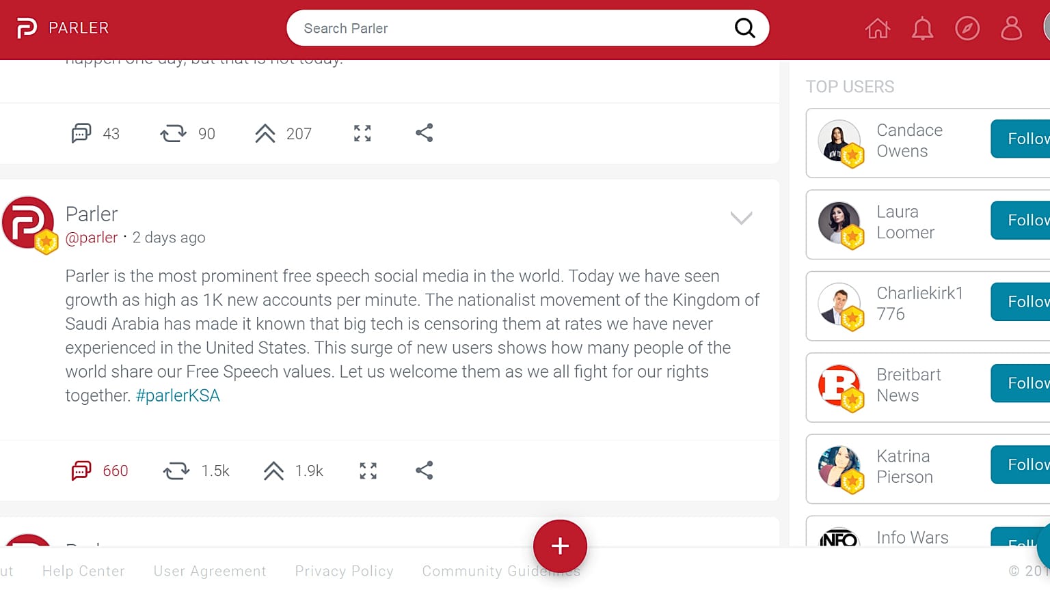Viewport: 1050px width, 590px height.
Task: Focus the Search Parler input field
Action: tap(528, 28)
